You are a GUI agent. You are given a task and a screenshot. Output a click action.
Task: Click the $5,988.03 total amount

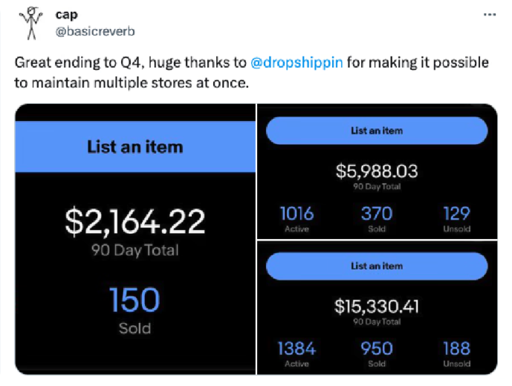click(x=377, y=171)
